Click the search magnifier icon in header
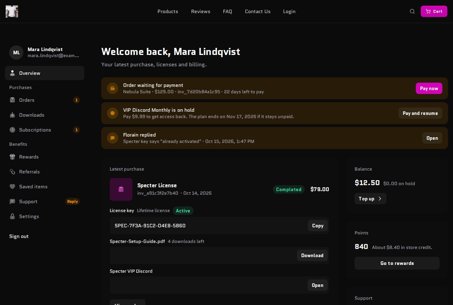Viewport: 453px width, 305px height. [412, 11]
